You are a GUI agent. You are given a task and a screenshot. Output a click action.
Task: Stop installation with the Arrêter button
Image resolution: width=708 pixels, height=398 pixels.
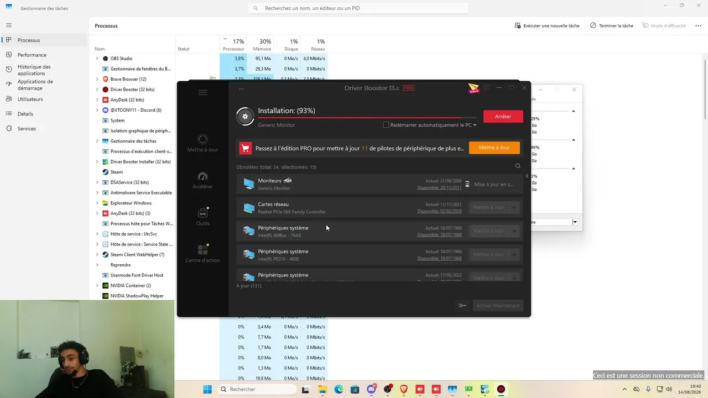pyautogui.click(x=503, y=117)
